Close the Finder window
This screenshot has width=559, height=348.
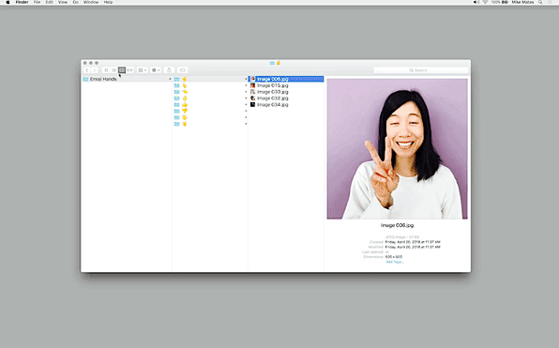84,63
